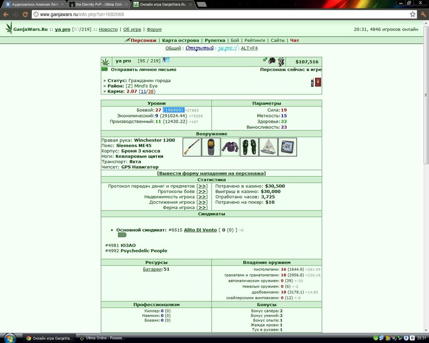Click the positive karma count 11
Image resolution: width=429 pixels, height=343 pixels.
click(143, 91)
